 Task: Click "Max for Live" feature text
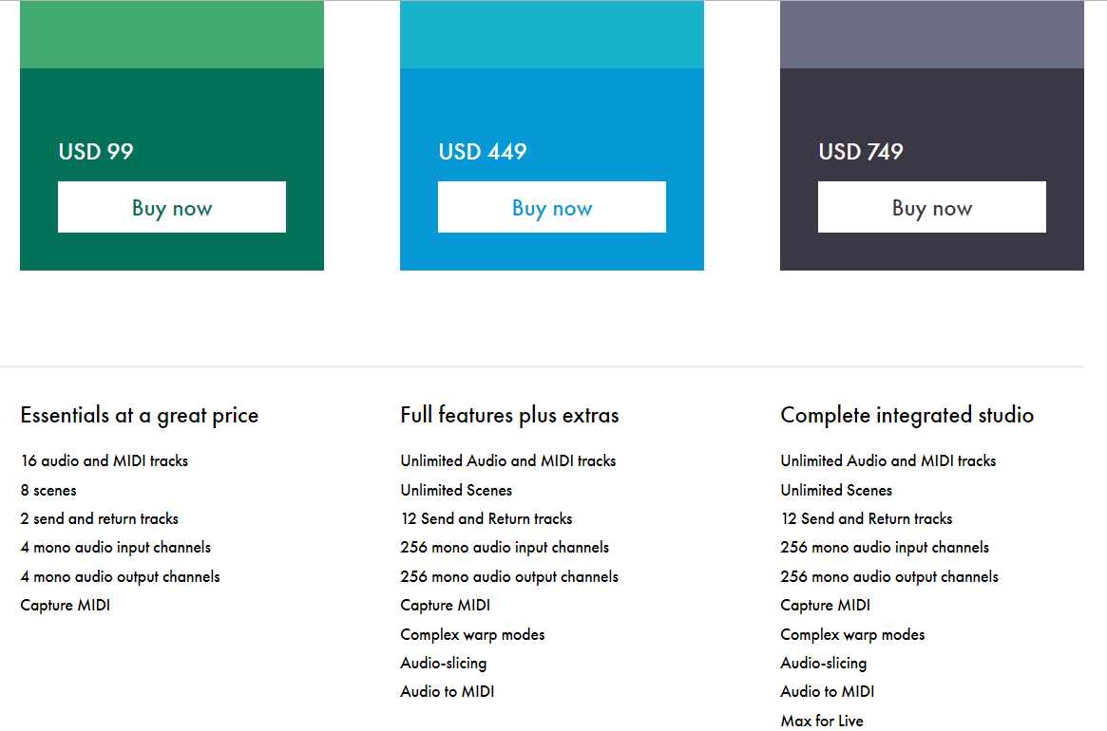tap(822, 721)
